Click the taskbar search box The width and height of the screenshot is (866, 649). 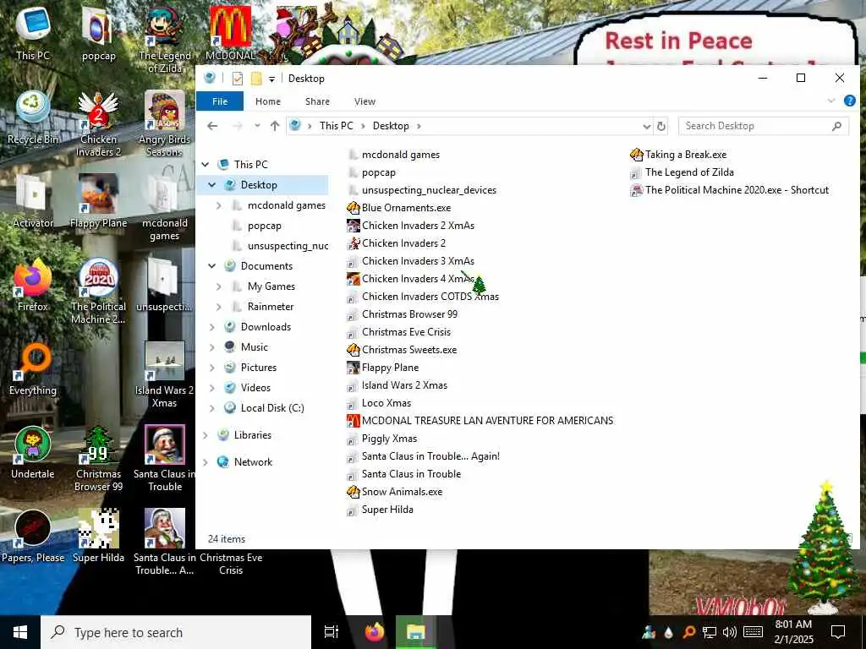(176, 632)
